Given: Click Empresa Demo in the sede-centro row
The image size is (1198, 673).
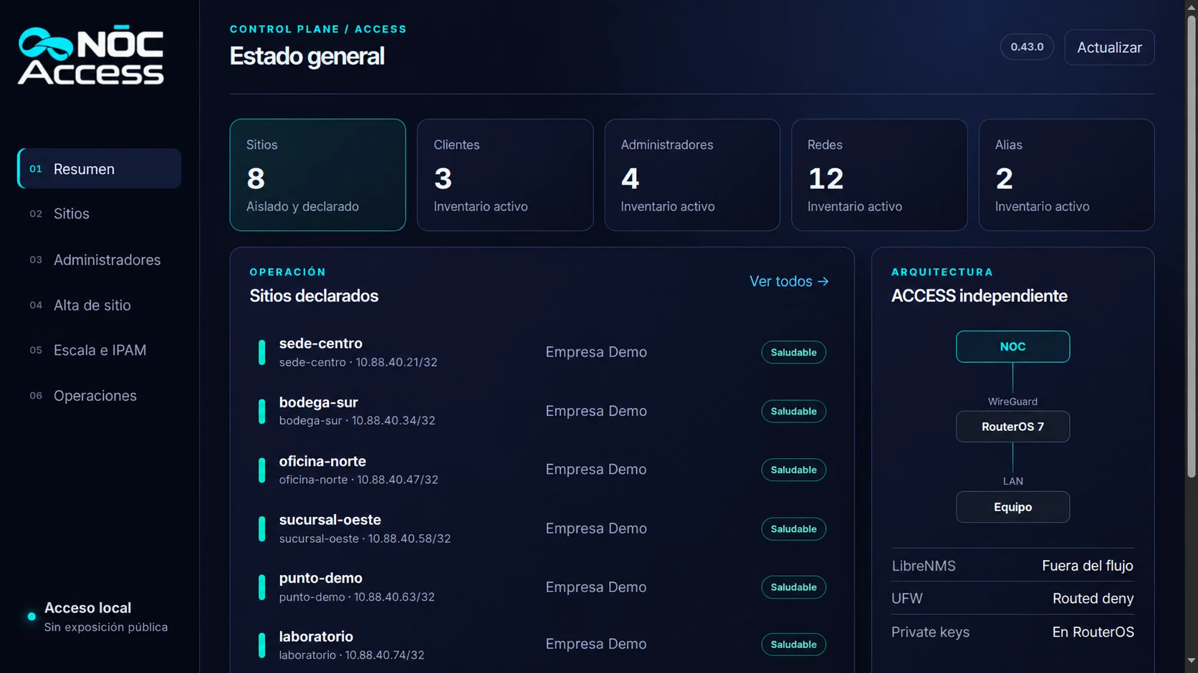Looking at the screenshot, I should point(596,352).
